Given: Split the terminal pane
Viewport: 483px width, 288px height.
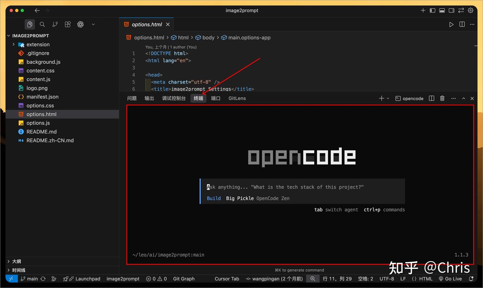Looking at the screenshot, I should [x=432, y=98].
